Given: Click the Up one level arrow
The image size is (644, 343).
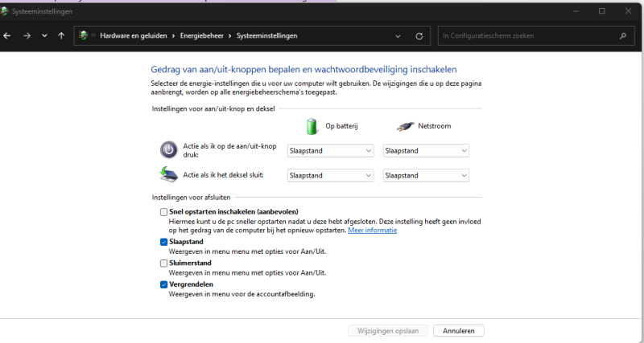Looking at the screenshot, I should 61,36.
